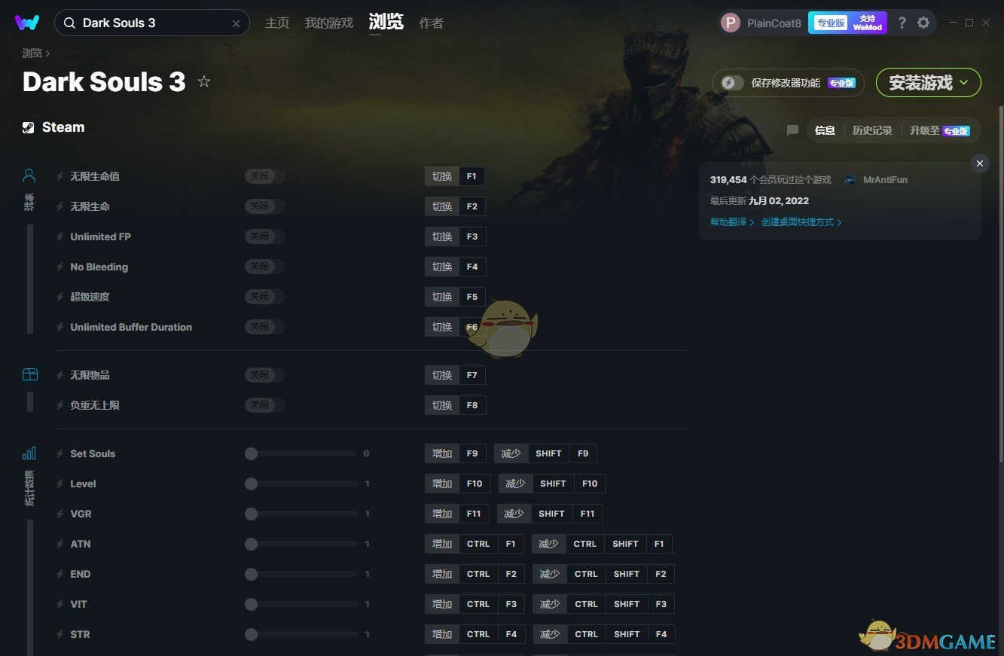1004x656 pixels.
Task: Click the Level slider
Action: click(301, 484)
